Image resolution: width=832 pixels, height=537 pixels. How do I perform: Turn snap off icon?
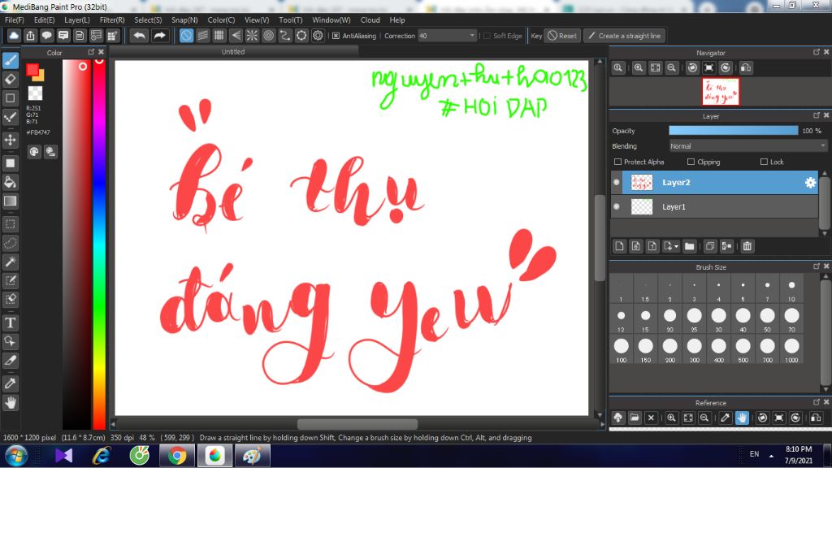pyautogui.click(x=186, y=36)
